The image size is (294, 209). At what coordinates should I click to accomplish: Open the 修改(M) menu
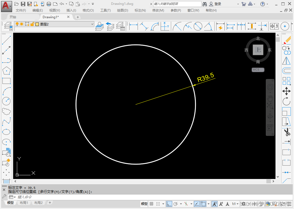coord(158,10)
